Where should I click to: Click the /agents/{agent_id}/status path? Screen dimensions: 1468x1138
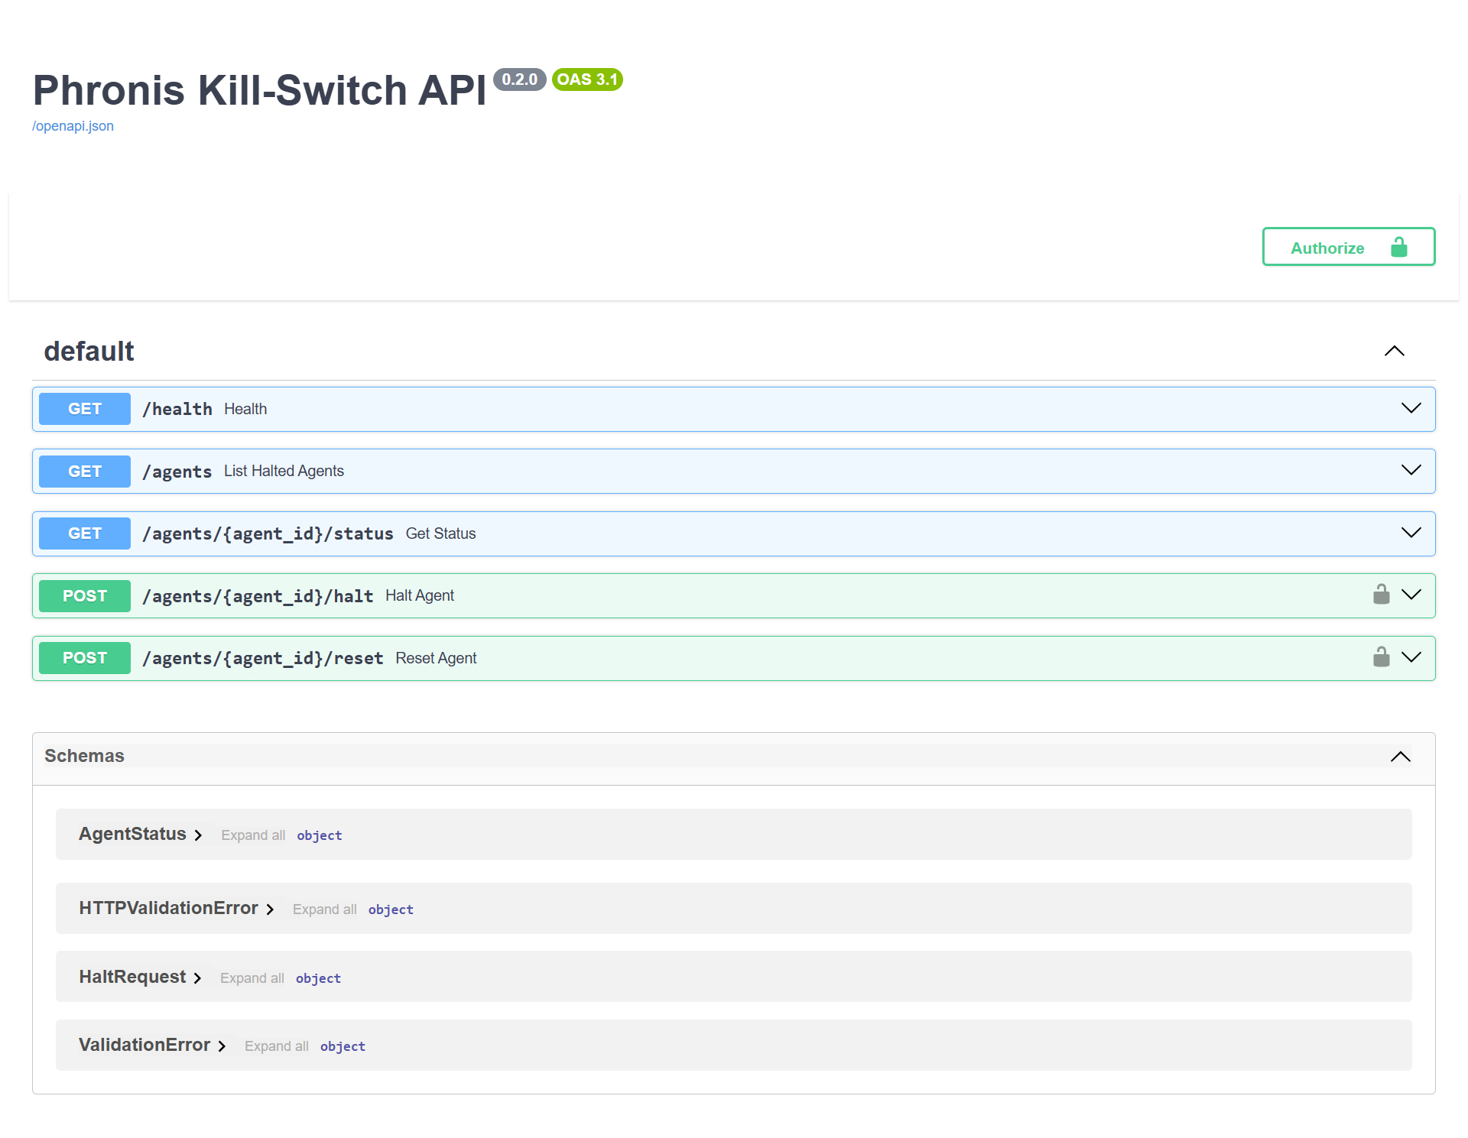(268, 533)
